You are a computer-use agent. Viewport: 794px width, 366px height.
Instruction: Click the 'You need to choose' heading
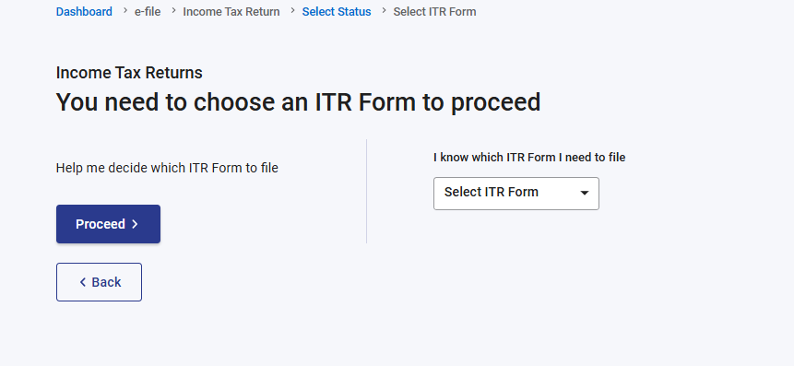click(x=298, y=102)
